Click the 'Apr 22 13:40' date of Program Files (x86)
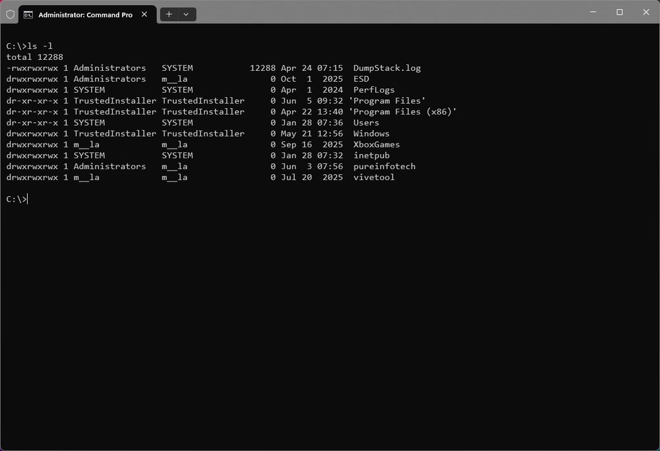 pos(312,112)
